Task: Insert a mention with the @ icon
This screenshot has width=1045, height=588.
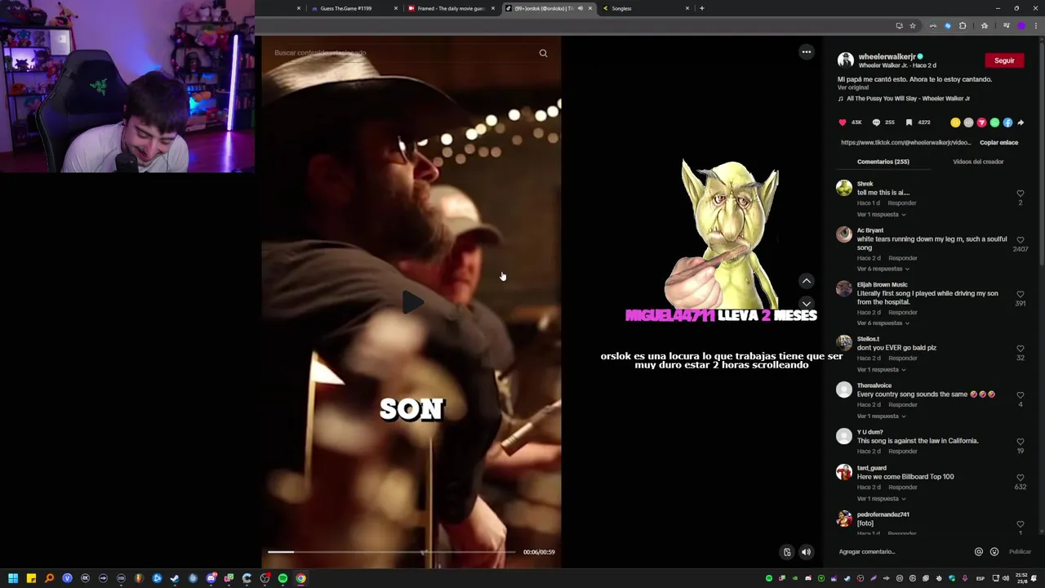Action: point(978,552)
